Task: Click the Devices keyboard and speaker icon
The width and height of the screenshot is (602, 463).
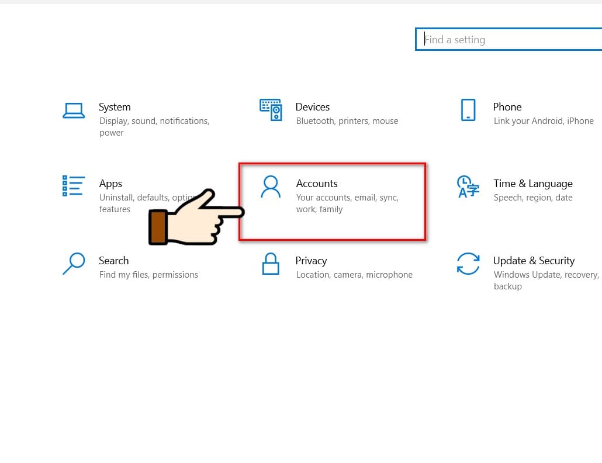Action: (x=271, y=110)
